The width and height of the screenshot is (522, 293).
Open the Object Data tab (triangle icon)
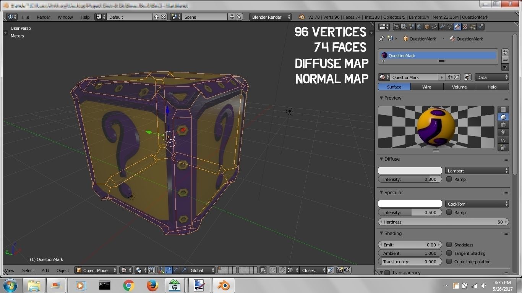(450, 27)
